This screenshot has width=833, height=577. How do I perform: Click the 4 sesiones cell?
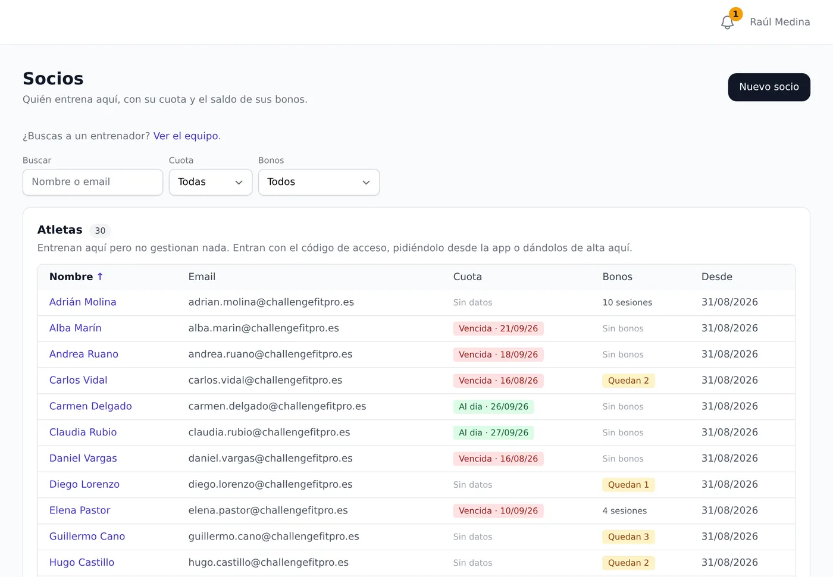(x=625, y=511)
